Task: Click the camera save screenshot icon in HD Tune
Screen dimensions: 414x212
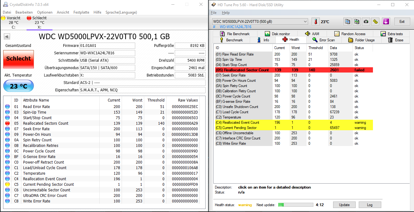Action: 366,22
